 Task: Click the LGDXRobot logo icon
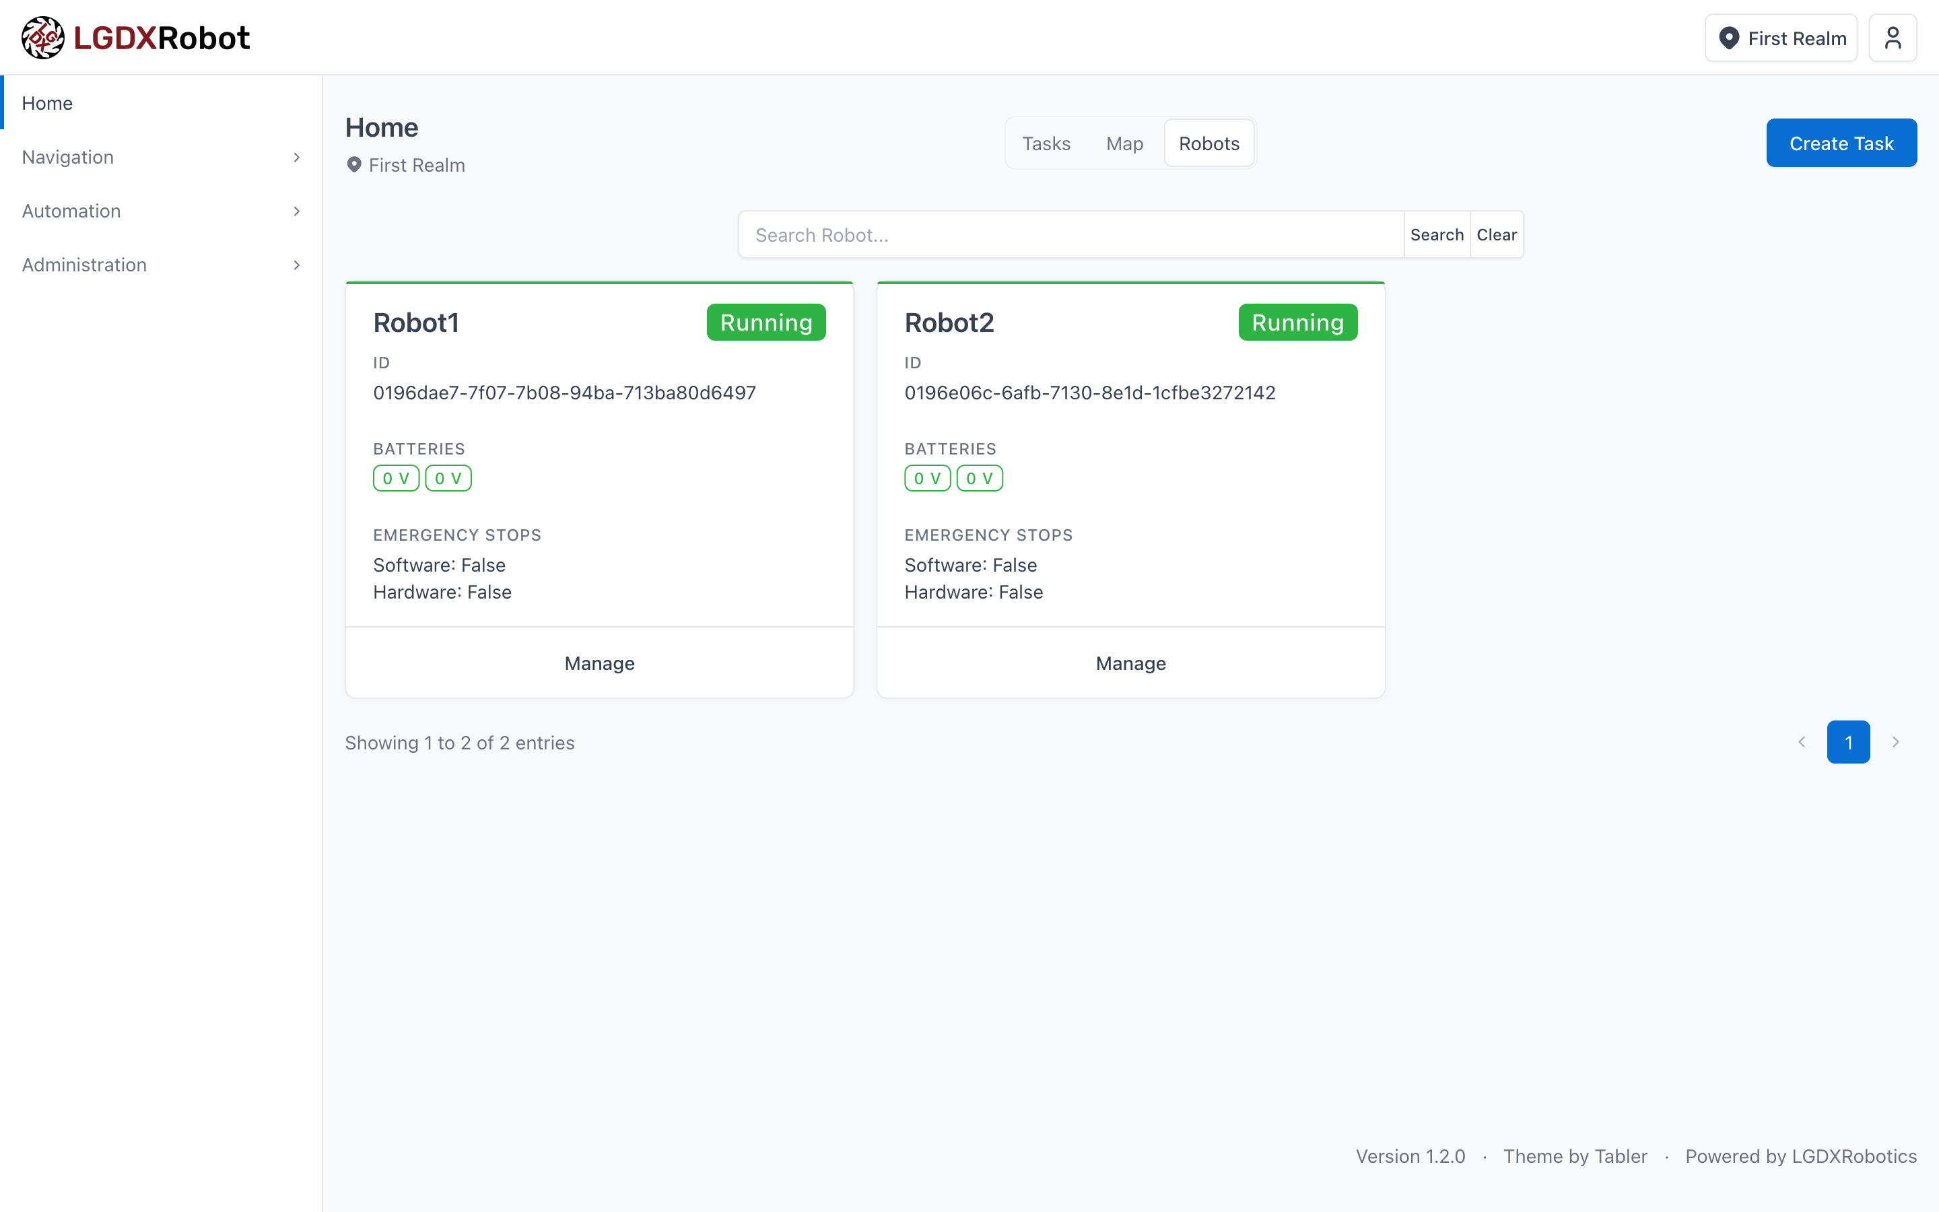[42, 38]
